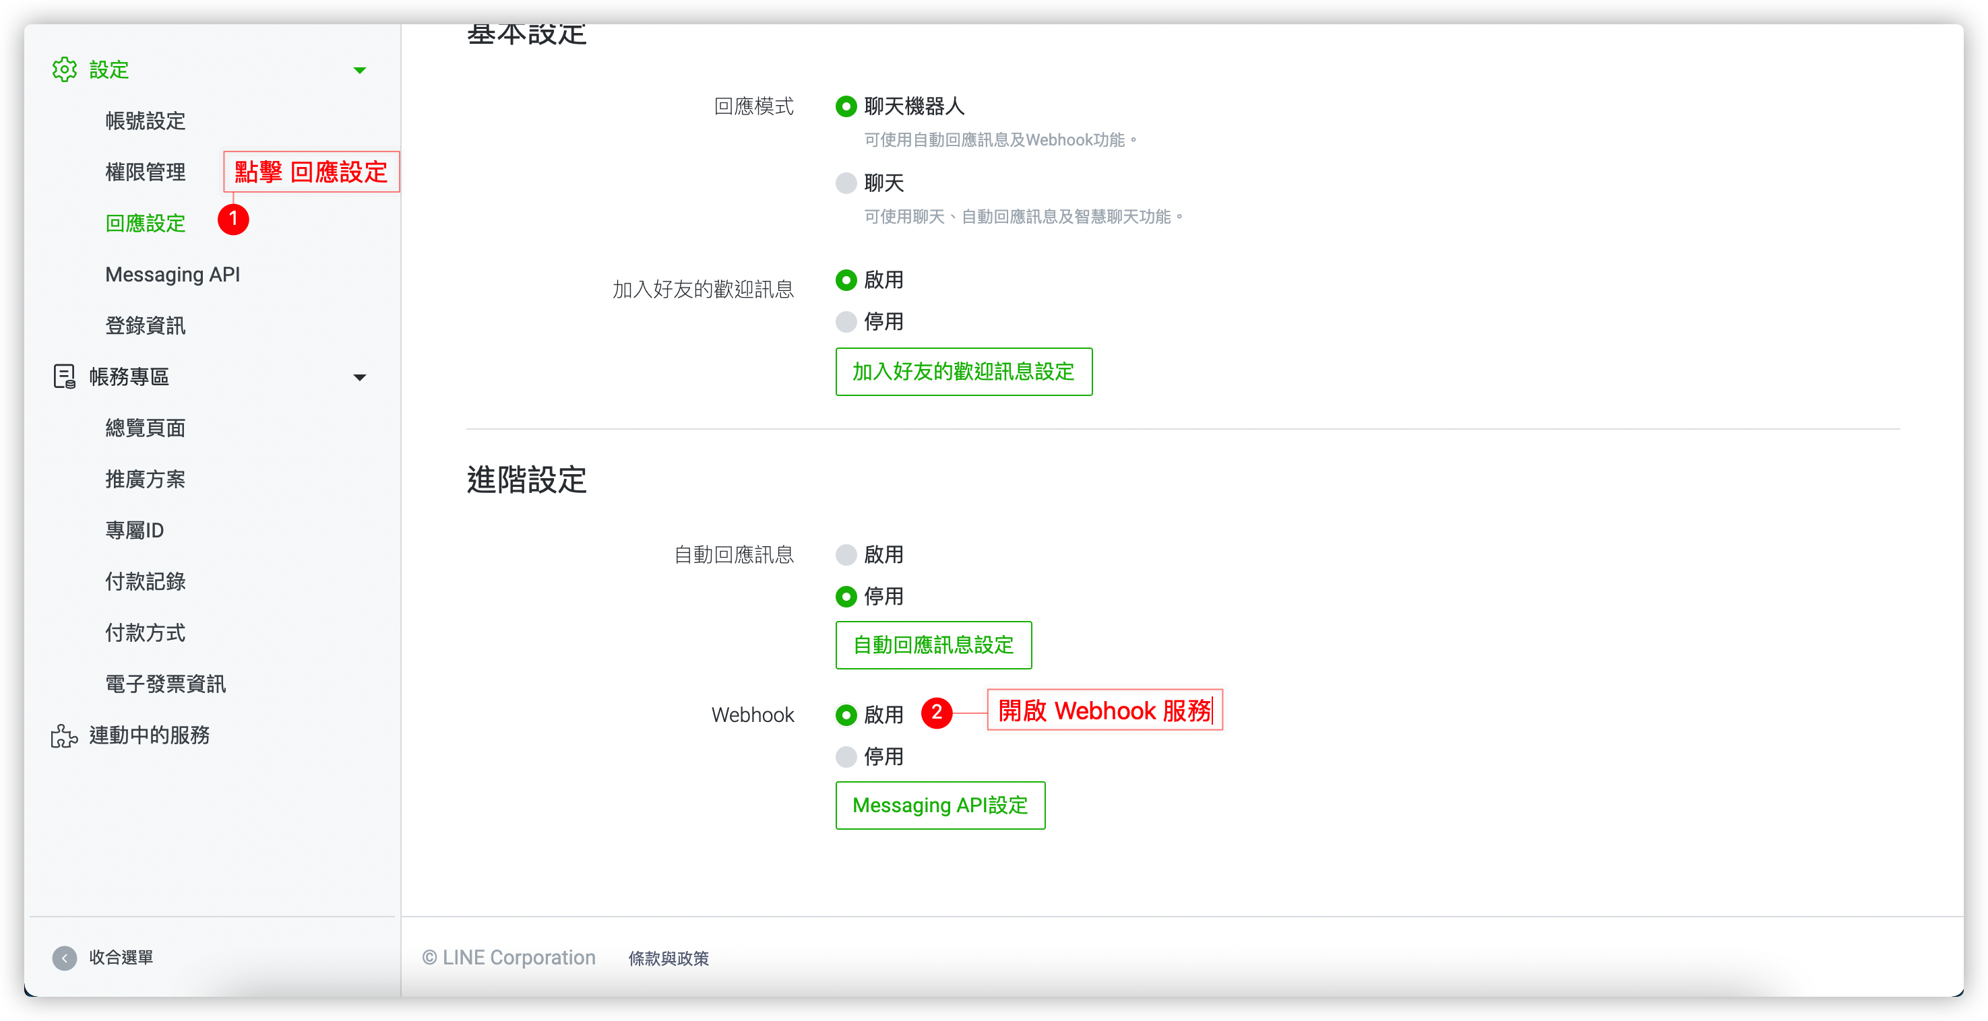The width and height of the screenshot is (1988, 1021).
Task: Open Messaging API in sidebar menu
Action: (173, 275)
